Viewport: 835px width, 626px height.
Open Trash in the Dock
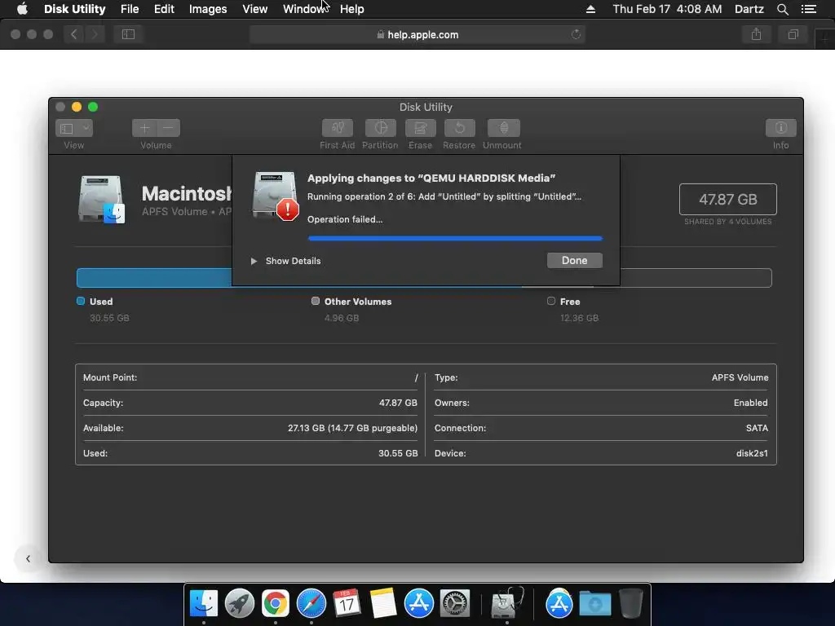[x=631, y=604]
